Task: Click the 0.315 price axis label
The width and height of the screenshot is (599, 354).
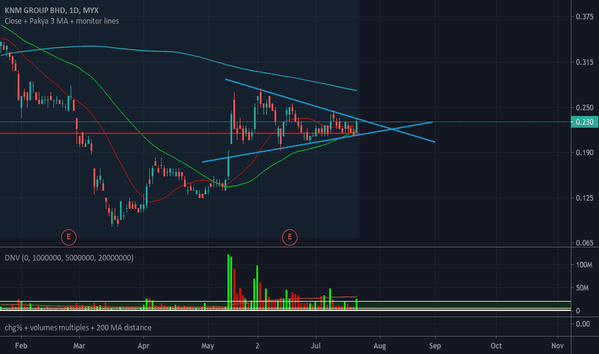Action: pyautogui.click(x=584, y=62)
